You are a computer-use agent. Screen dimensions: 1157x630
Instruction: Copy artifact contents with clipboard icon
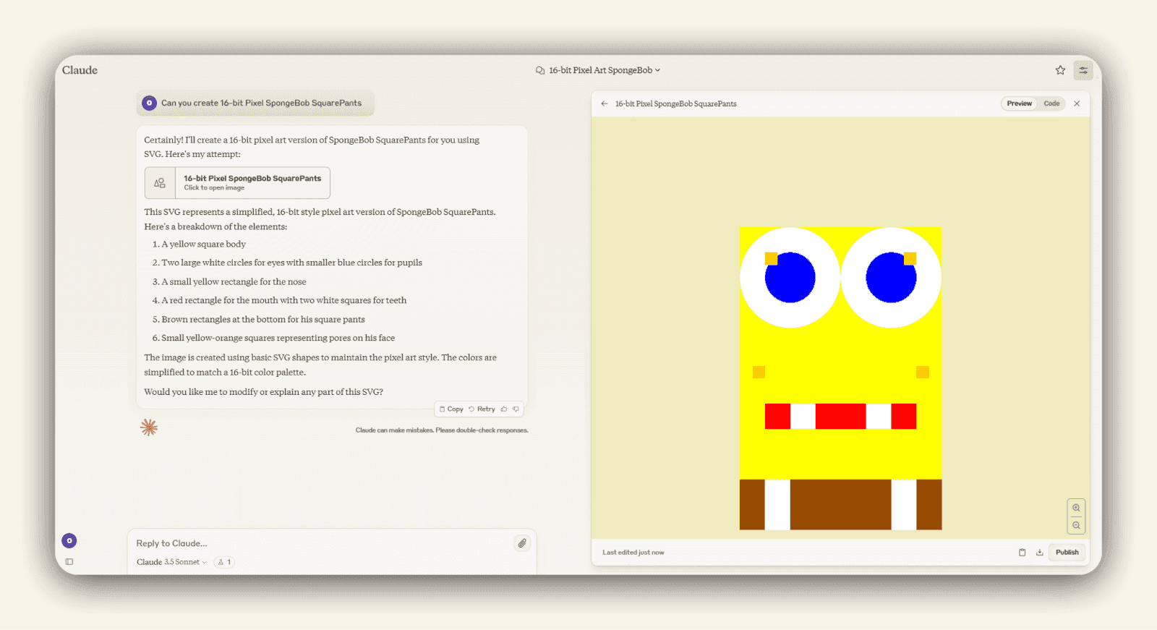tap(1022, 553)
